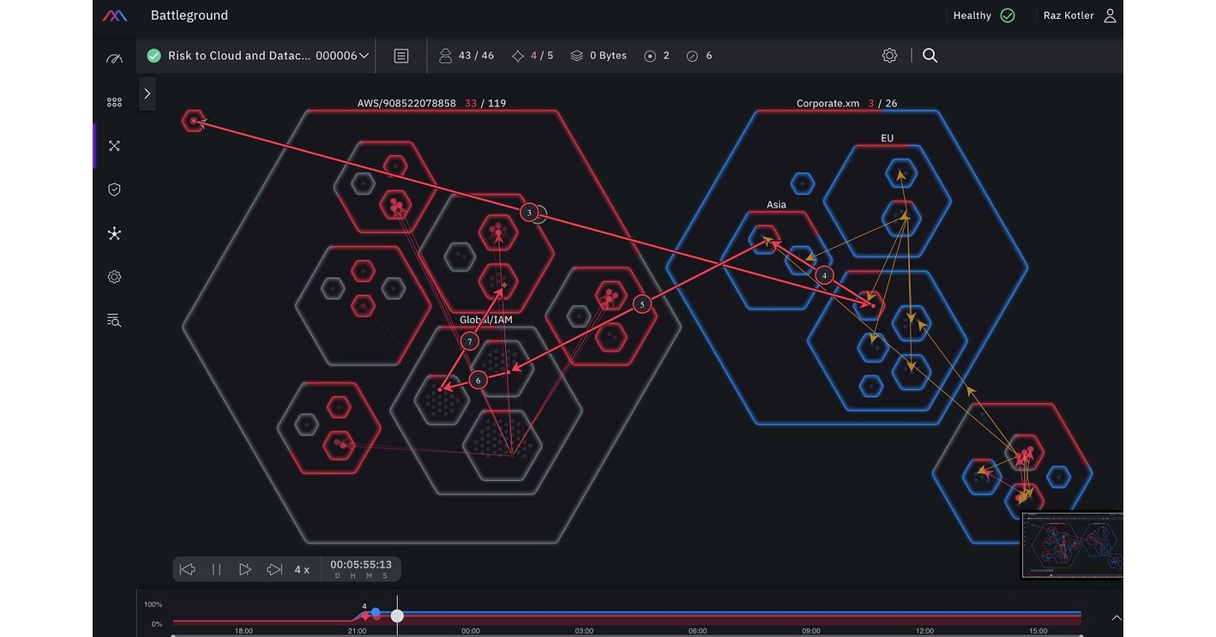Expand the timeline panel chevron at bottom right

pos(1116,617)
